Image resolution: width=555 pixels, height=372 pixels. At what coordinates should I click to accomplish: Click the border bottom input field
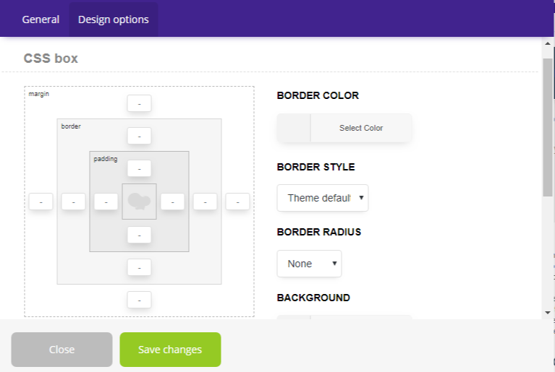click(139, 267)
